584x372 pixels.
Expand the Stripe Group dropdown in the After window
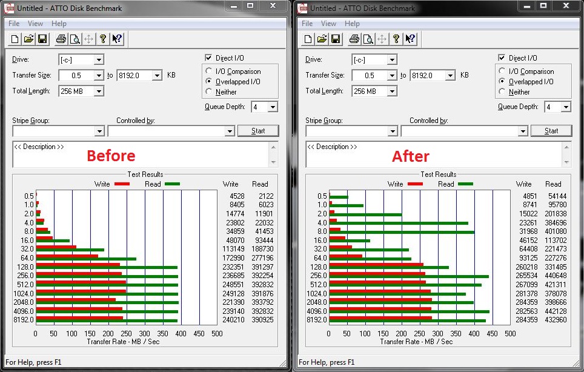[x=392, y=131]
